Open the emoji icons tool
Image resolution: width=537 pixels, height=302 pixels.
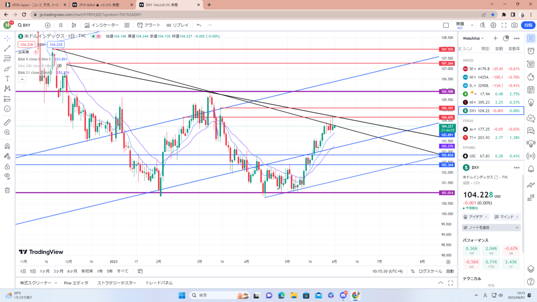pos(7,109)
